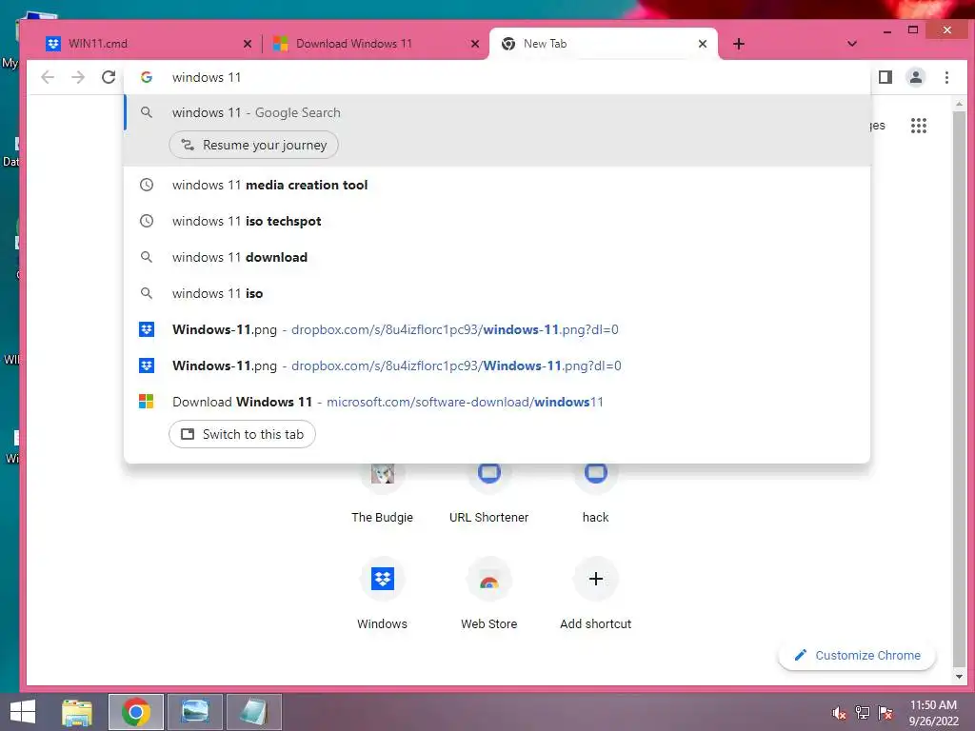Click Add shortcut plus tile

(595, 594)
